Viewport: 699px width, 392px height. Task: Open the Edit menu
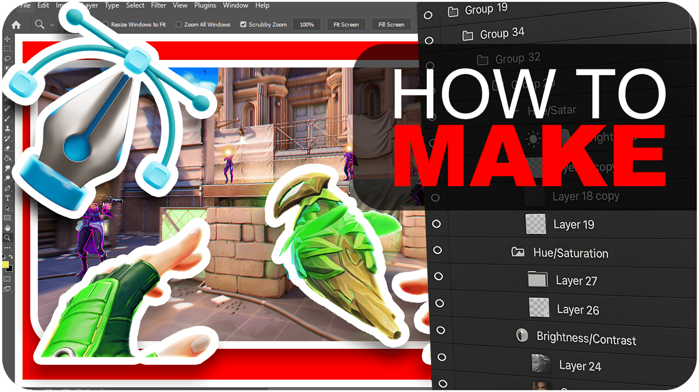click(x=43, y=6)
